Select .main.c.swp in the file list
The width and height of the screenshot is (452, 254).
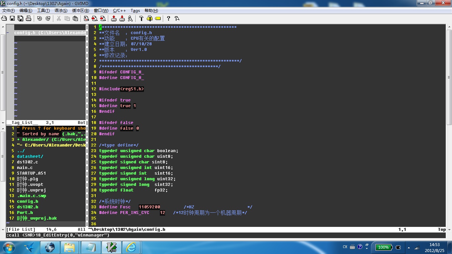(31, 196)
